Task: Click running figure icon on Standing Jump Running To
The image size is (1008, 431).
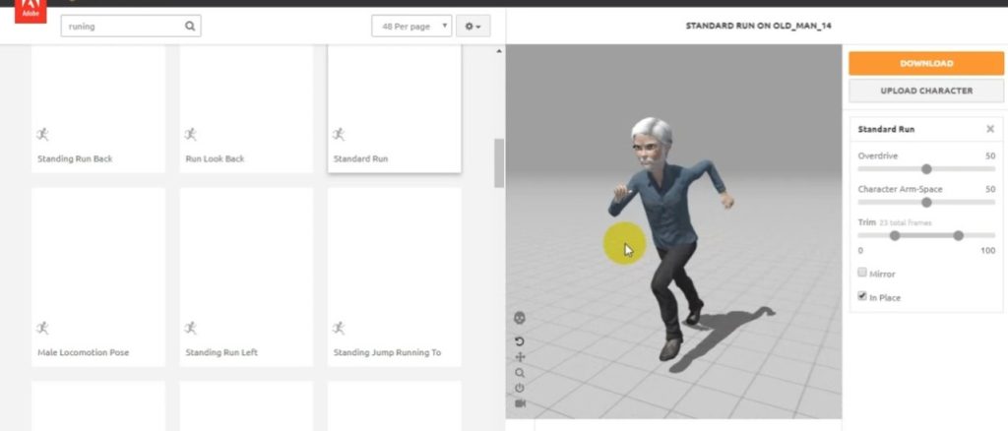Action: (x=339, y=329)
